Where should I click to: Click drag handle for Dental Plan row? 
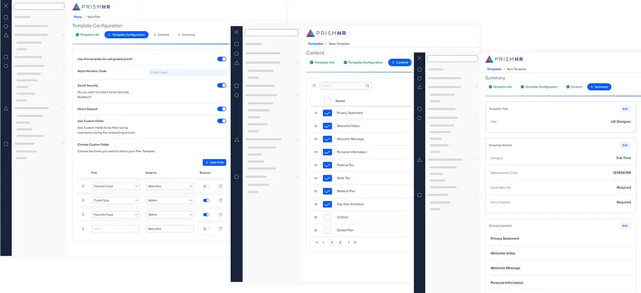tap(315, 230)
